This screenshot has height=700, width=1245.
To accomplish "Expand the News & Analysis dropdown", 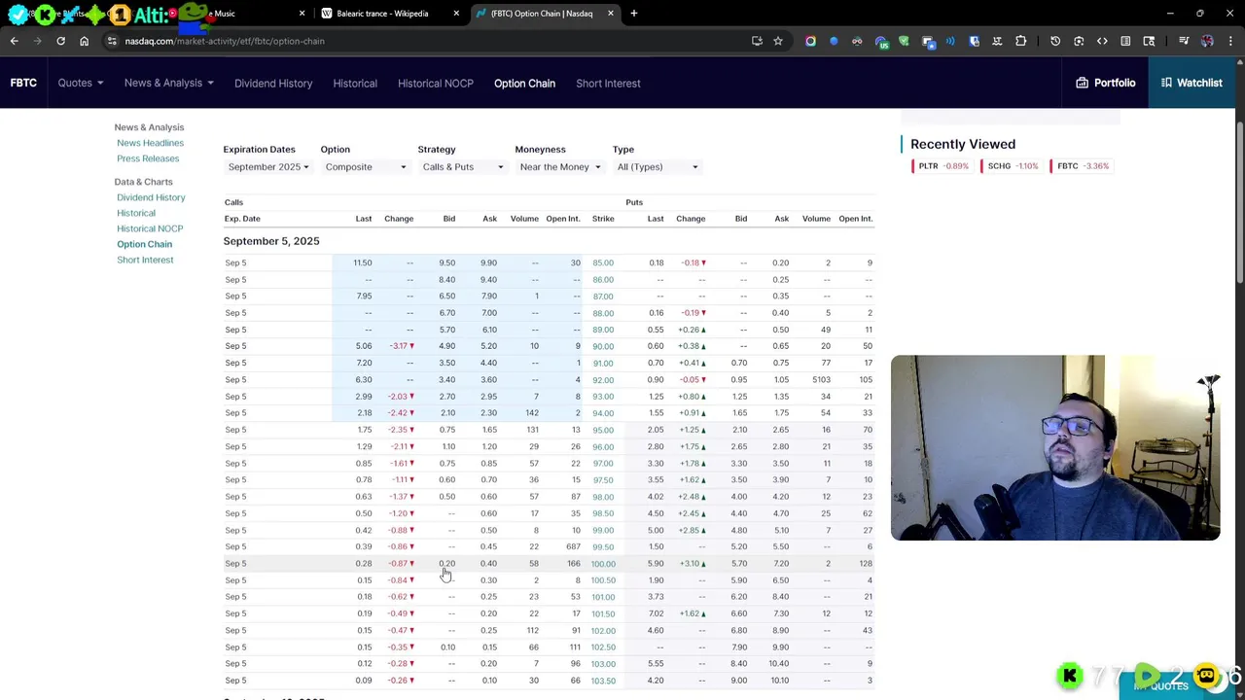I will coord(168,83).
